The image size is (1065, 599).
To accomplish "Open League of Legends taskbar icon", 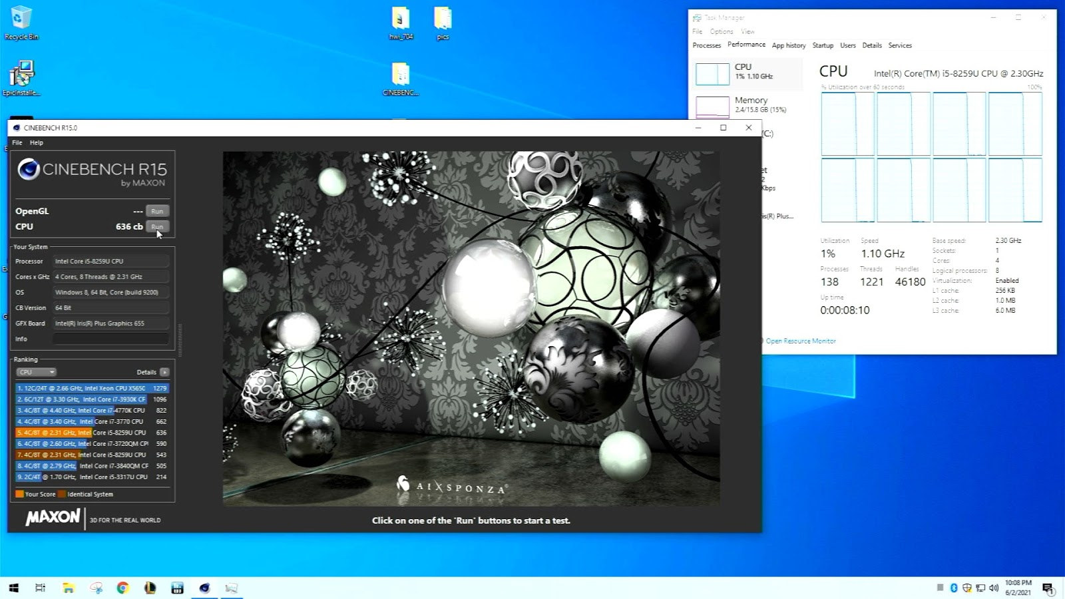I will 150,588.
